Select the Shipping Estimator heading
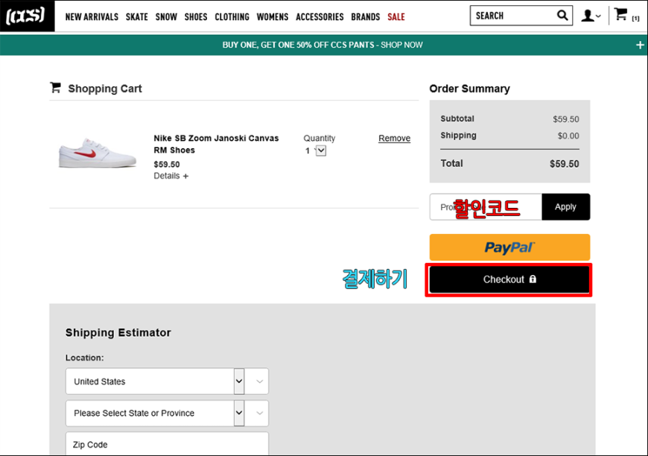The height and width of the screenshot is (456, 648). pyautogui.click(x=118, y=332)
